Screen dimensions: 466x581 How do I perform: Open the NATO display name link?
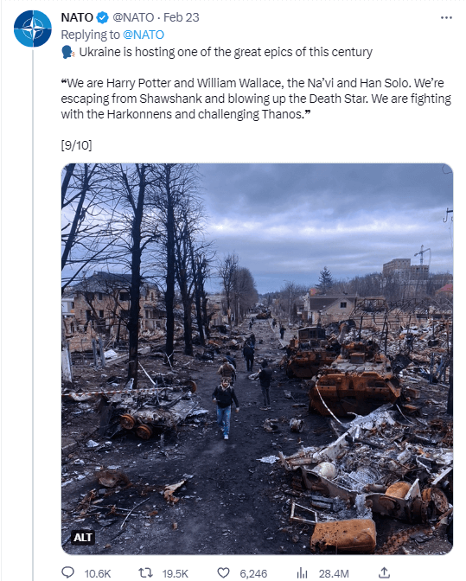pyautogui.click(x=77, y=17)
